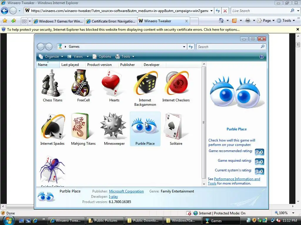Select the Internet Checkers icon
Viewport: 301px width, 225px height.
[x=177, y=83]
